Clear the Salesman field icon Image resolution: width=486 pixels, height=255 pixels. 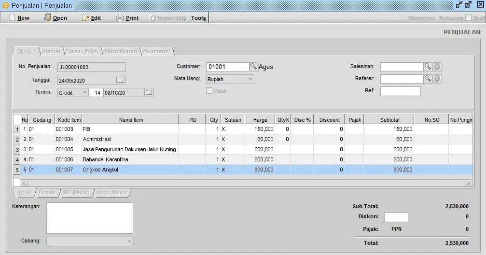point(437,66)
